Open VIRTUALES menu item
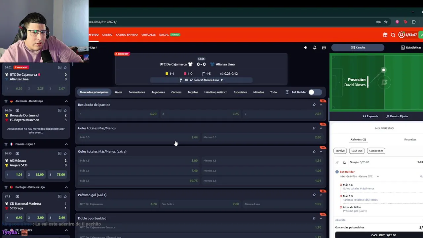The height and width of the screenshot is (238, 423). [x=148, y=35]
